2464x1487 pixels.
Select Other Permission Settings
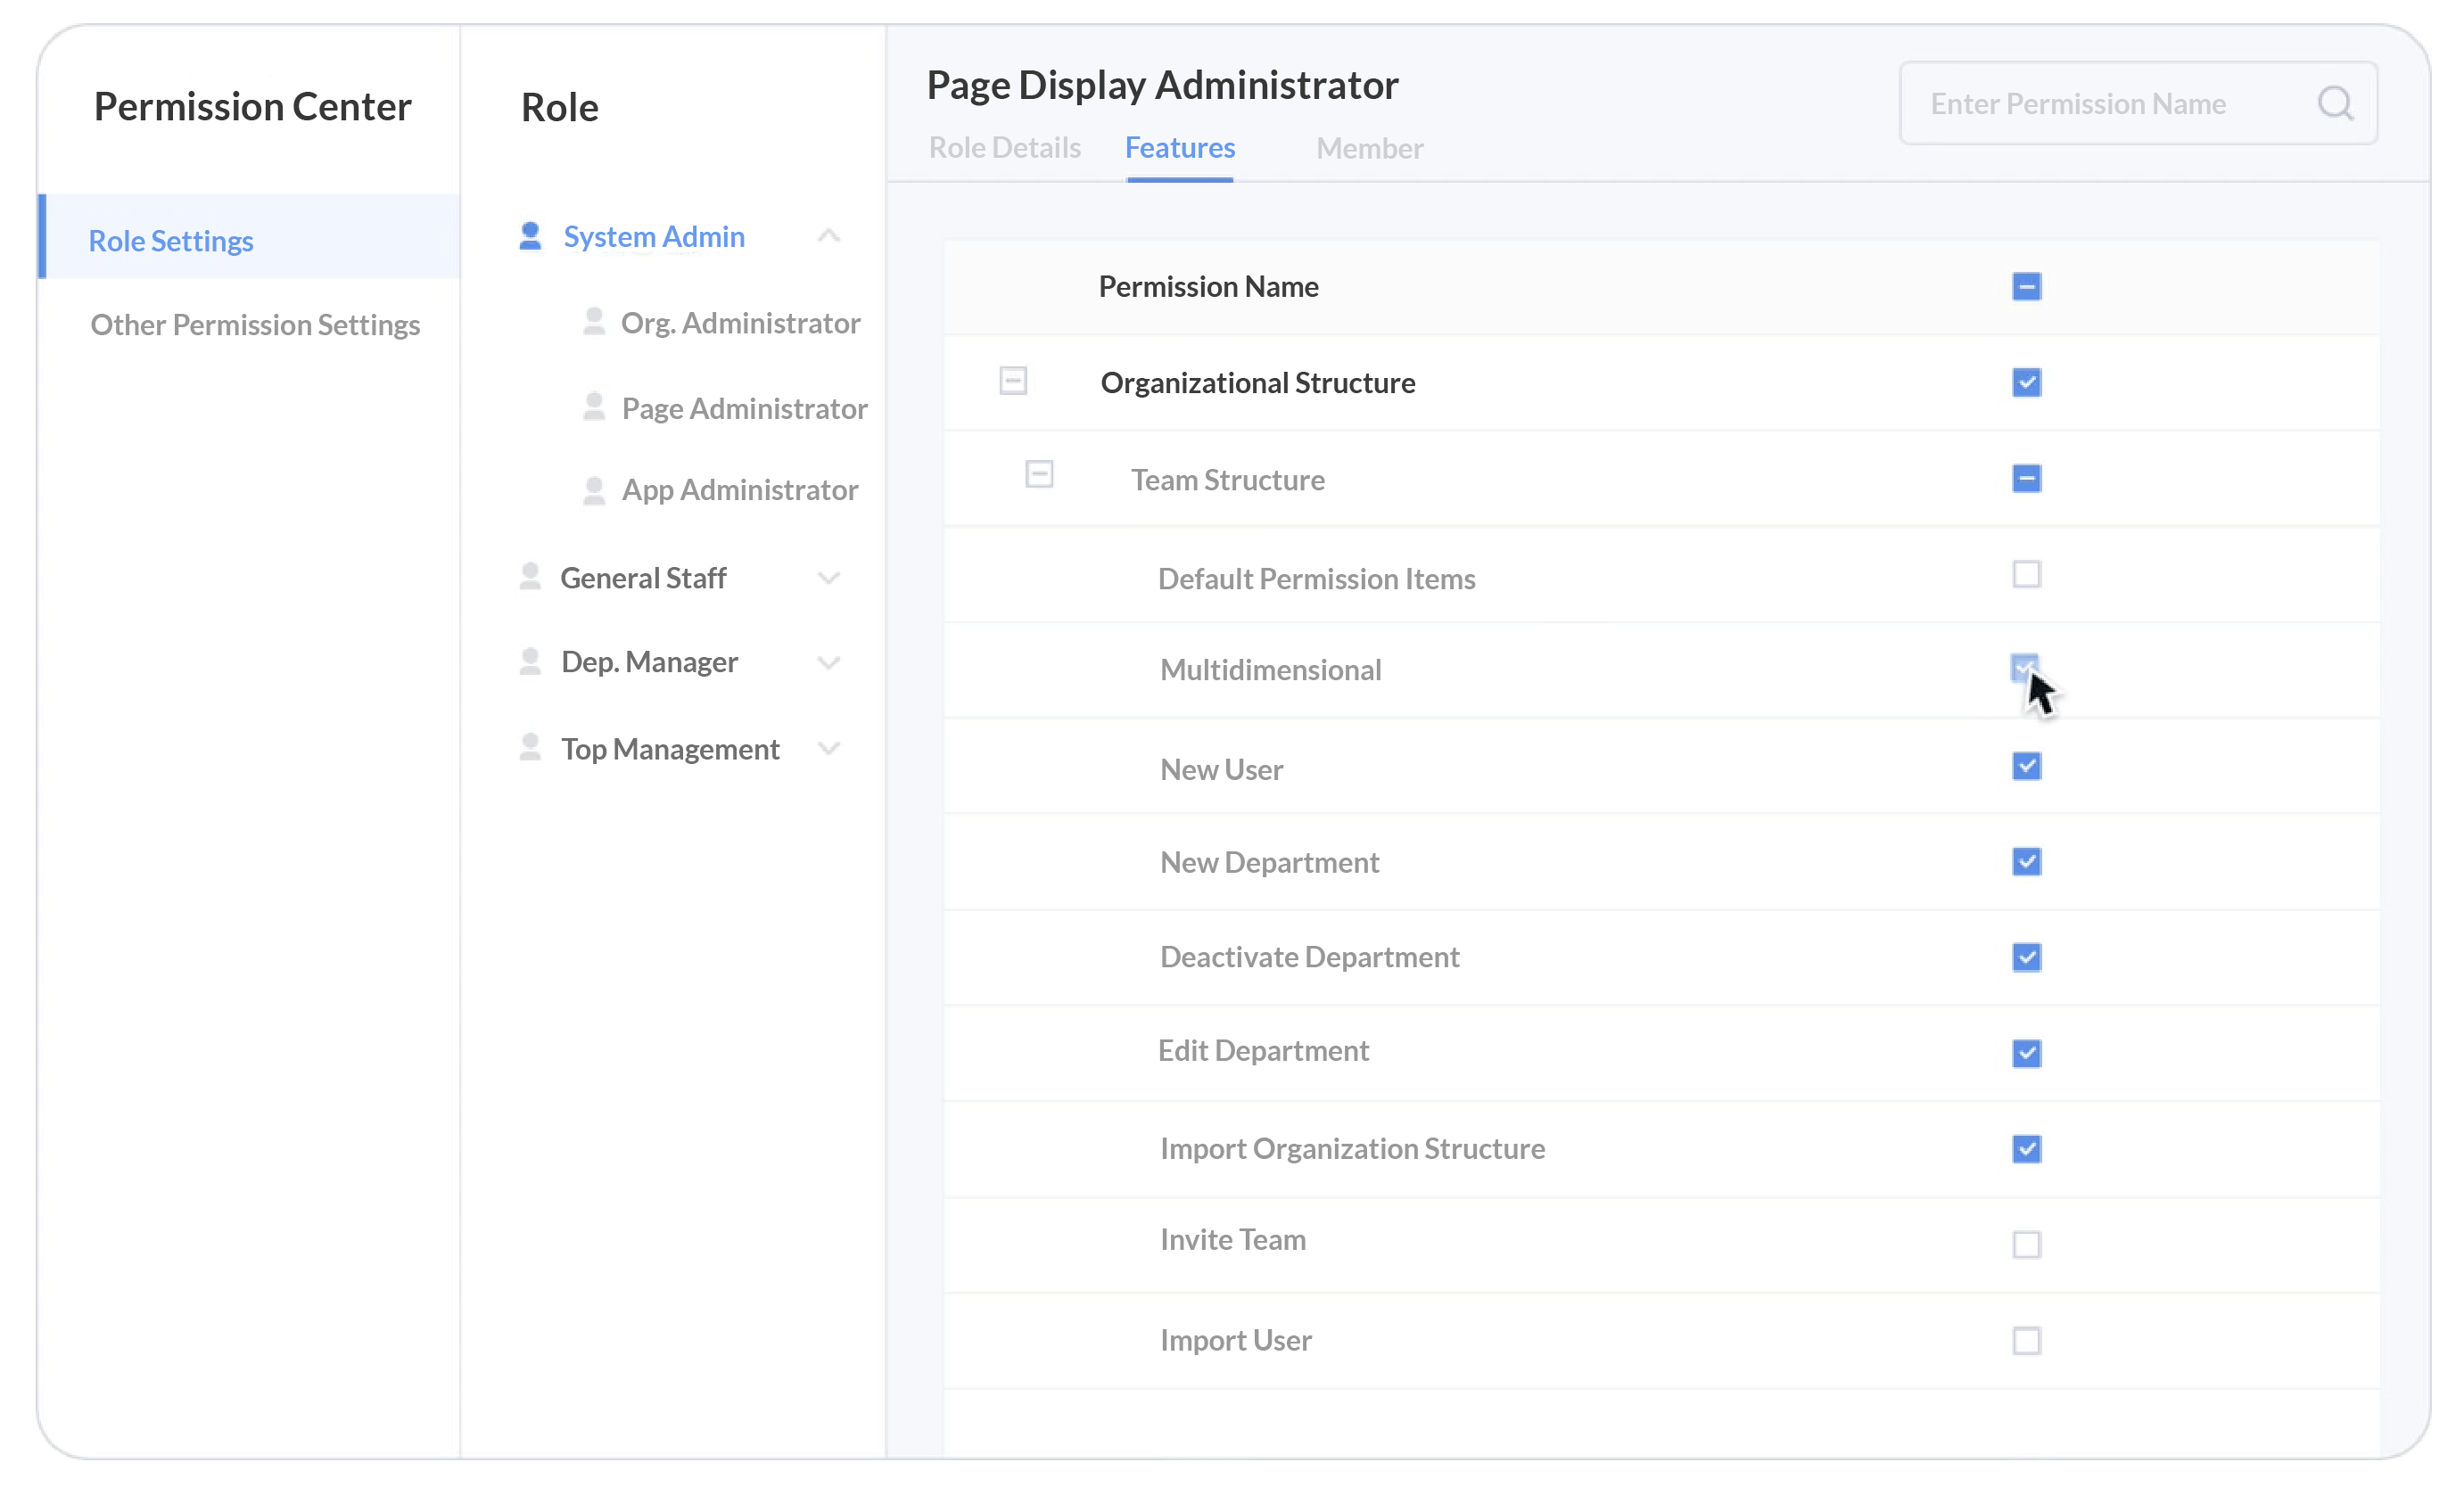(x=255, y=324)
